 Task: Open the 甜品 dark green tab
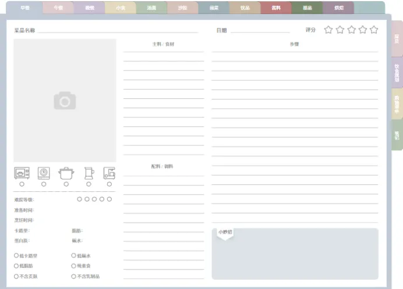coord(307,8)
